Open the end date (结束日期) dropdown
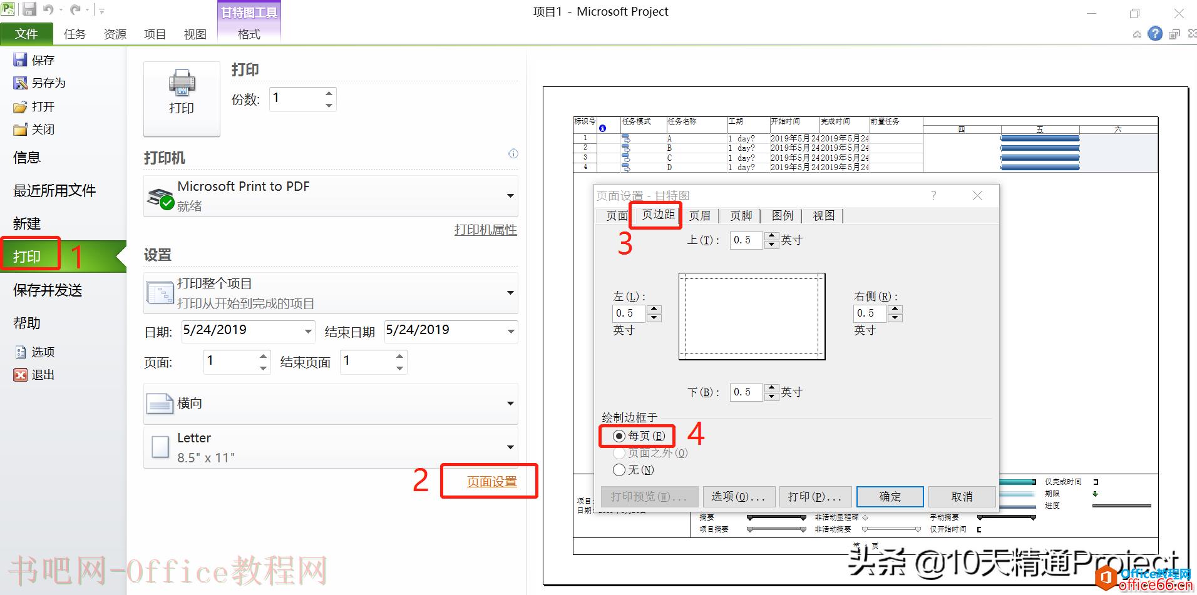Viewport: 1197px width, 595px height. pyautogui.click(x=511, y=332)
